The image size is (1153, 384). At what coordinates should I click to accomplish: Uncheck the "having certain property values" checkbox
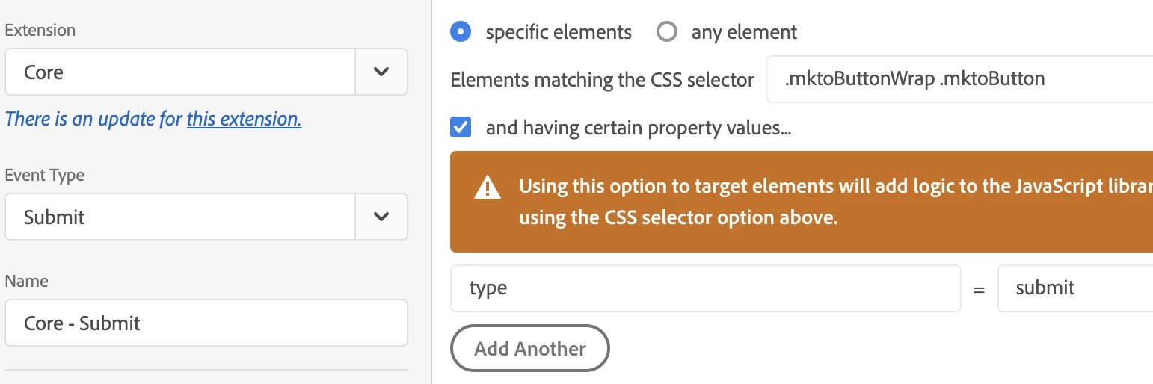coord(461,128)
